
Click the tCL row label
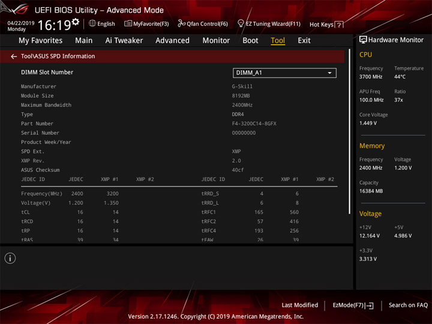click(25, 212)
